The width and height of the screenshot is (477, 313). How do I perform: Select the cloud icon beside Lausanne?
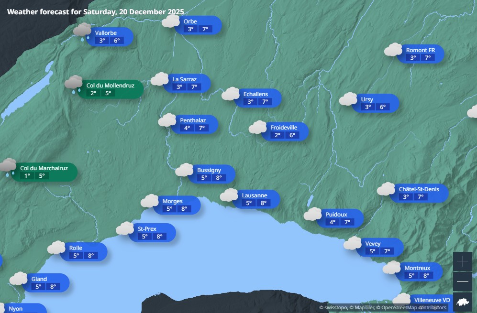(229, 195)
